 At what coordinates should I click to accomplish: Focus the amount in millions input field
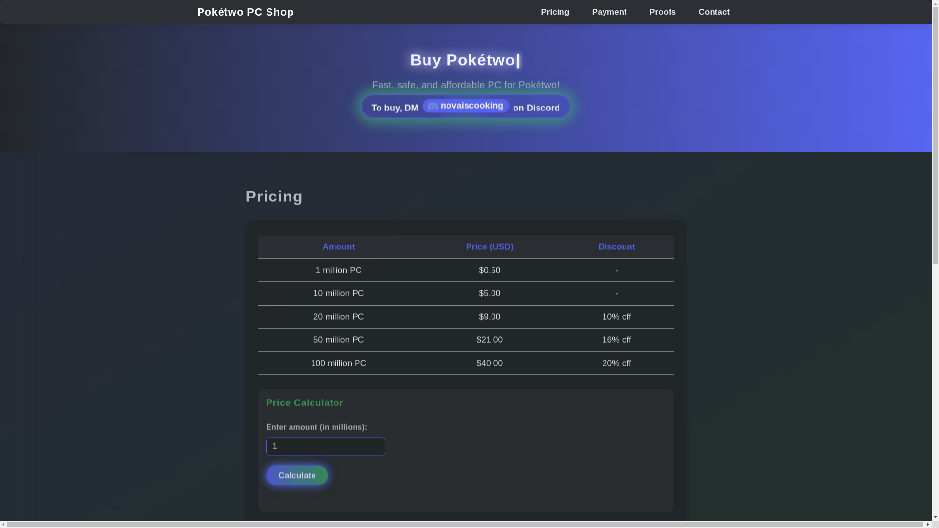click(326, 446)
